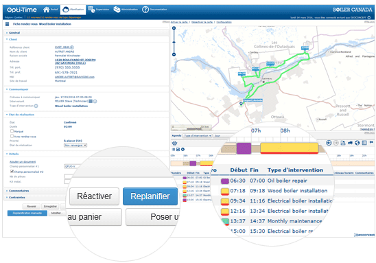376x263 pixels.
Task: Click the truck icon in agenda toolbar
Action: click(x=350, y=143)
